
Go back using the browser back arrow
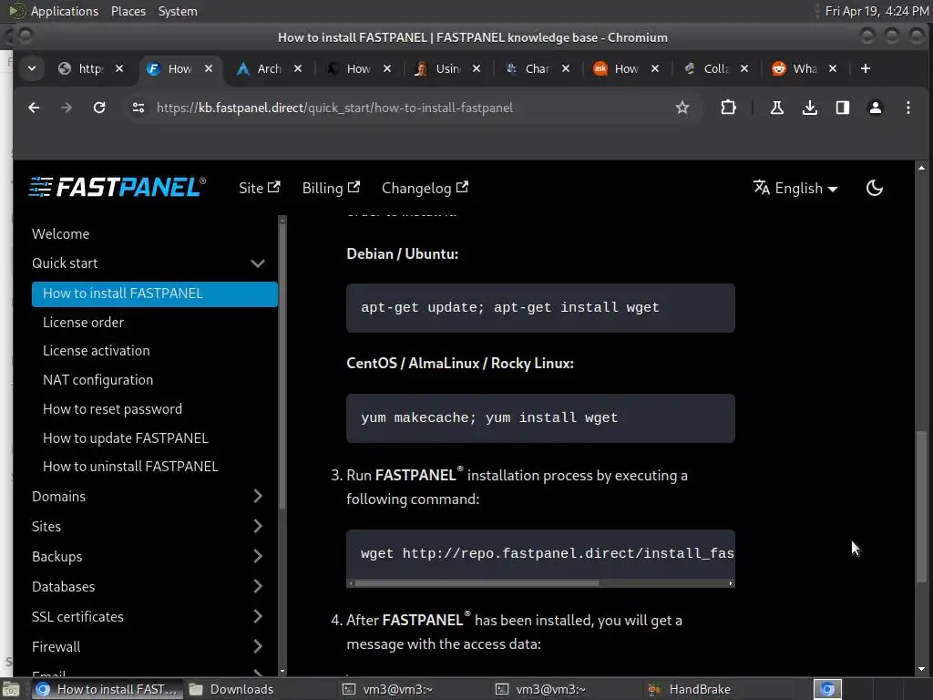coord(34,108)
